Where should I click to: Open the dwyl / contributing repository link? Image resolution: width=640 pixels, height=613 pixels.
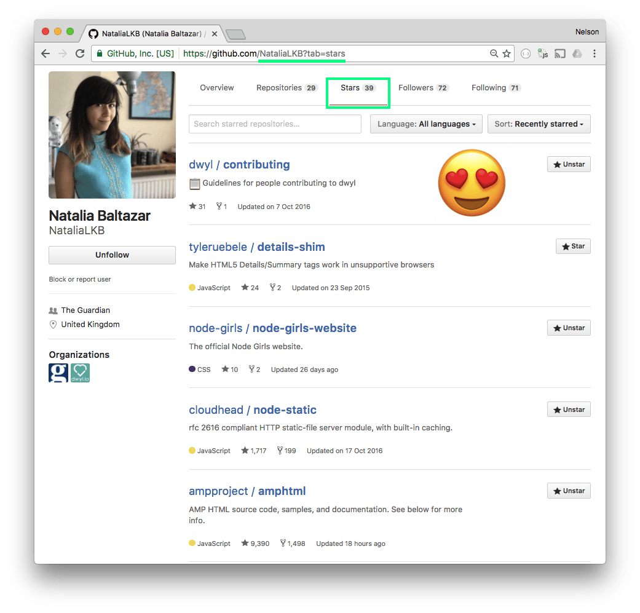(239, 165)
